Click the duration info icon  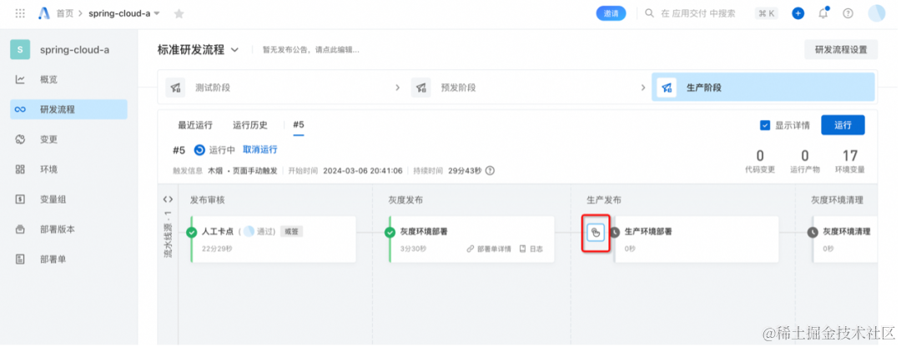pyautogui.click(x=491, y=171)
